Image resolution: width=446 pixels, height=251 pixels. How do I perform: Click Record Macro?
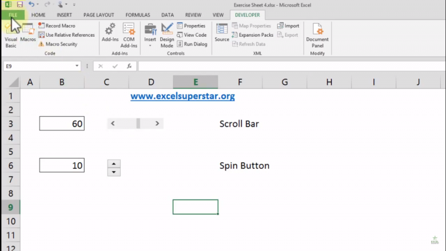[x=41, y=26]
